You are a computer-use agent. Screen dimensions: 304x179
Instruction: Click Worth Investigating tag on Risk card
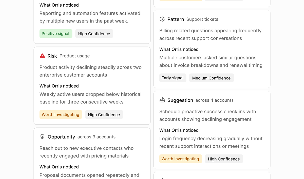(x=61, y=115)
